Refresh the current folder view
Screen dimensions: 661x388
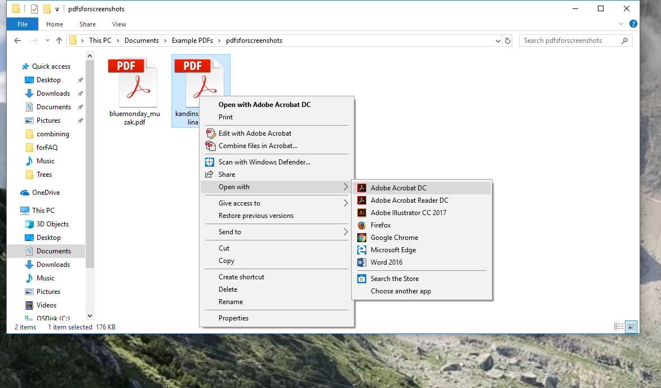coord(508,41)
